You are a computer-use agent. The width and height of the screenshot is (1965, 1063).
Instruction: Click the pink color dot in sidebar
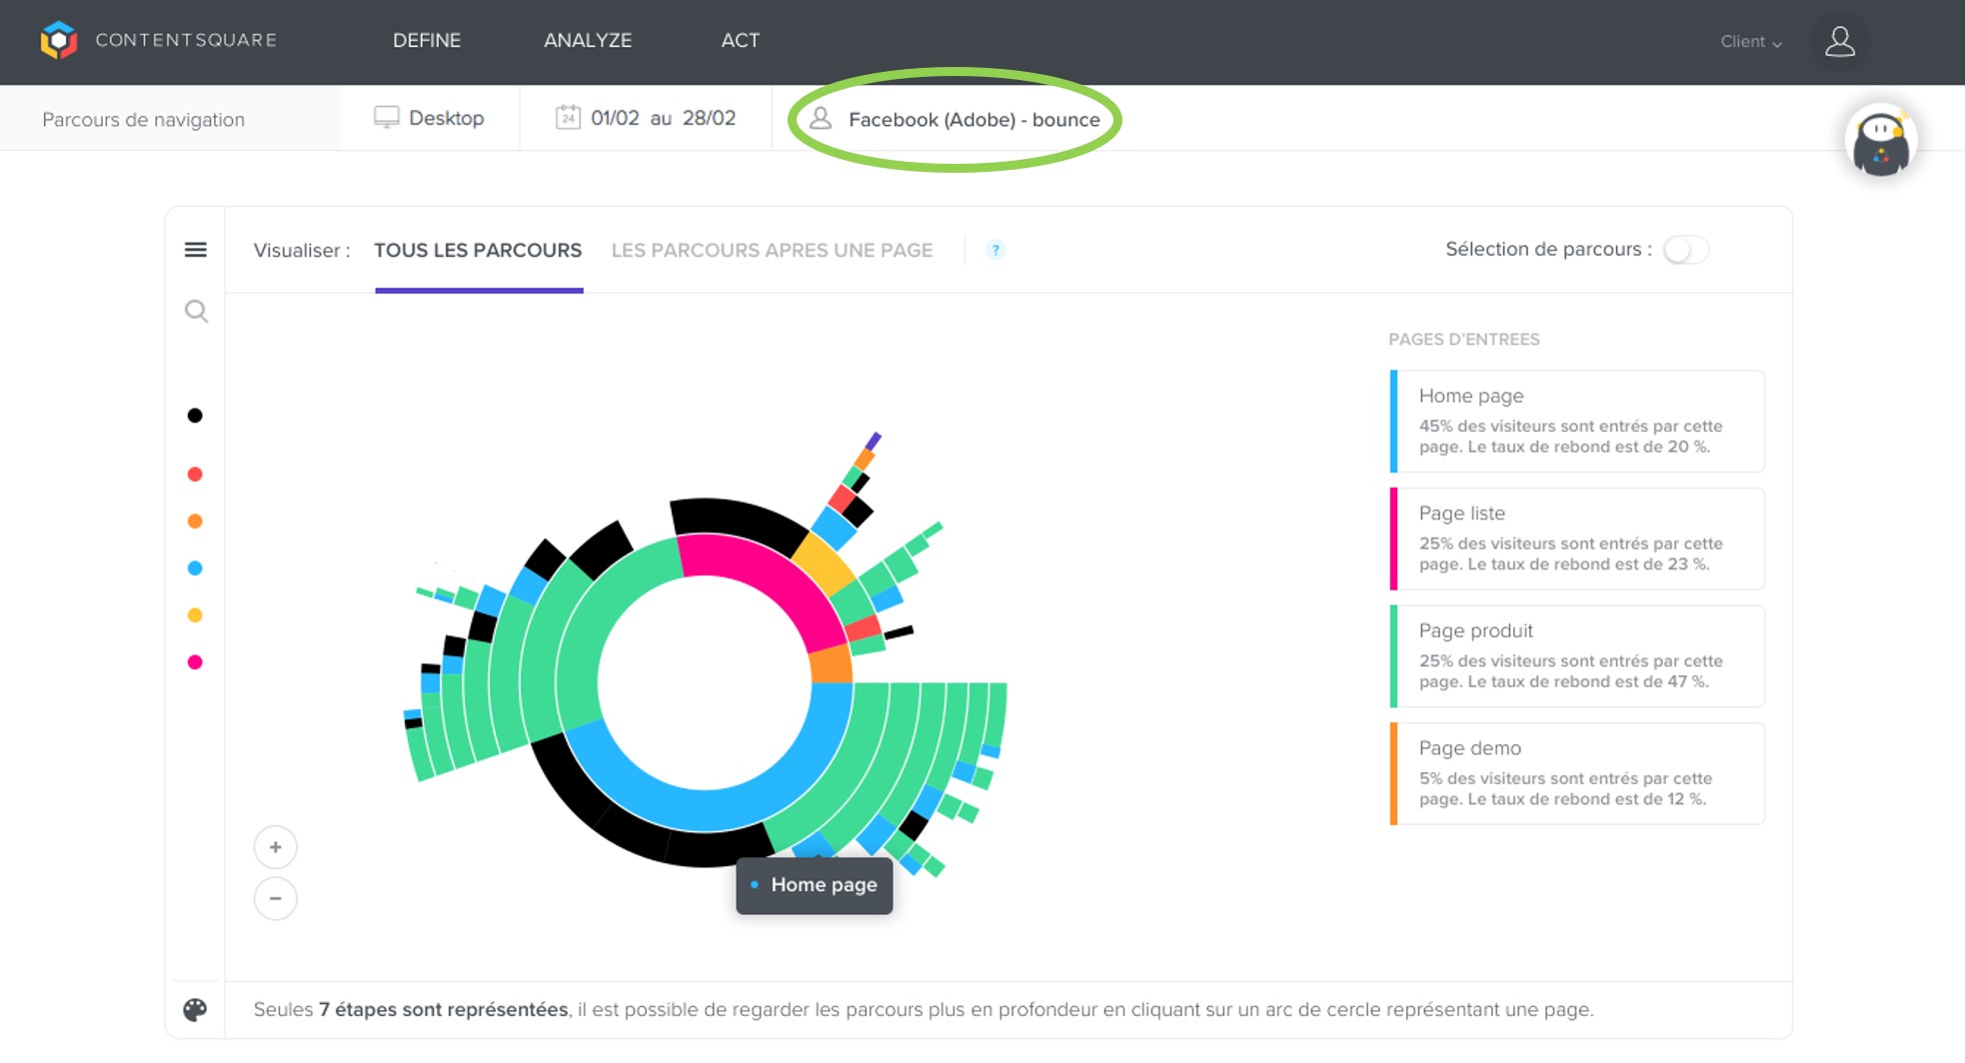(195, 662)
